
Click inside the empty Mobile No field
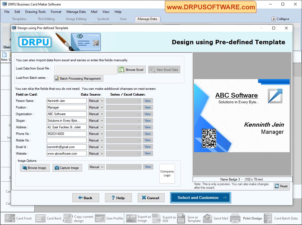(x=66, y=140)
